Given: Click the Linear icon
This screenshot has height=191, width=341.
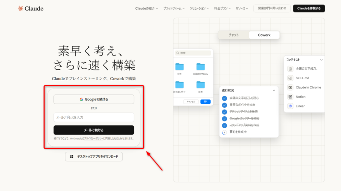Looking at the screenshot, I should (x=290, y=106).
